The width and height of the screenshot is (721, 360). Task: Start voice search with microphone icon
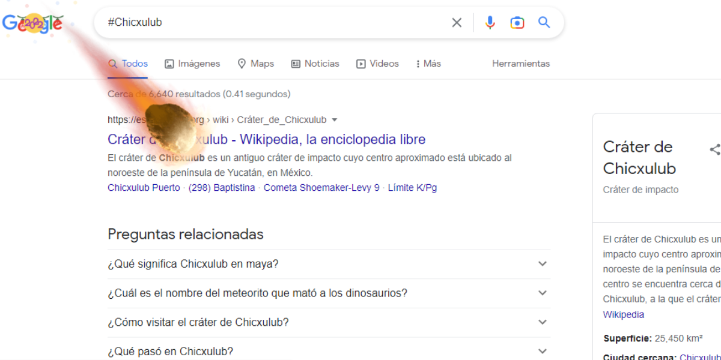pyautogui.click(x=490, y=23)
